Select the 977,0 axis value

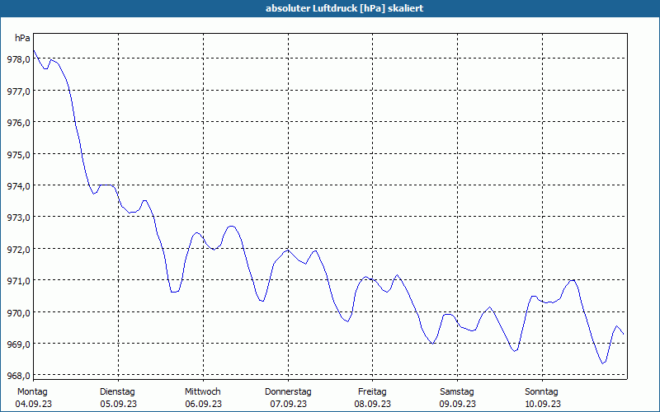[19, 91]
